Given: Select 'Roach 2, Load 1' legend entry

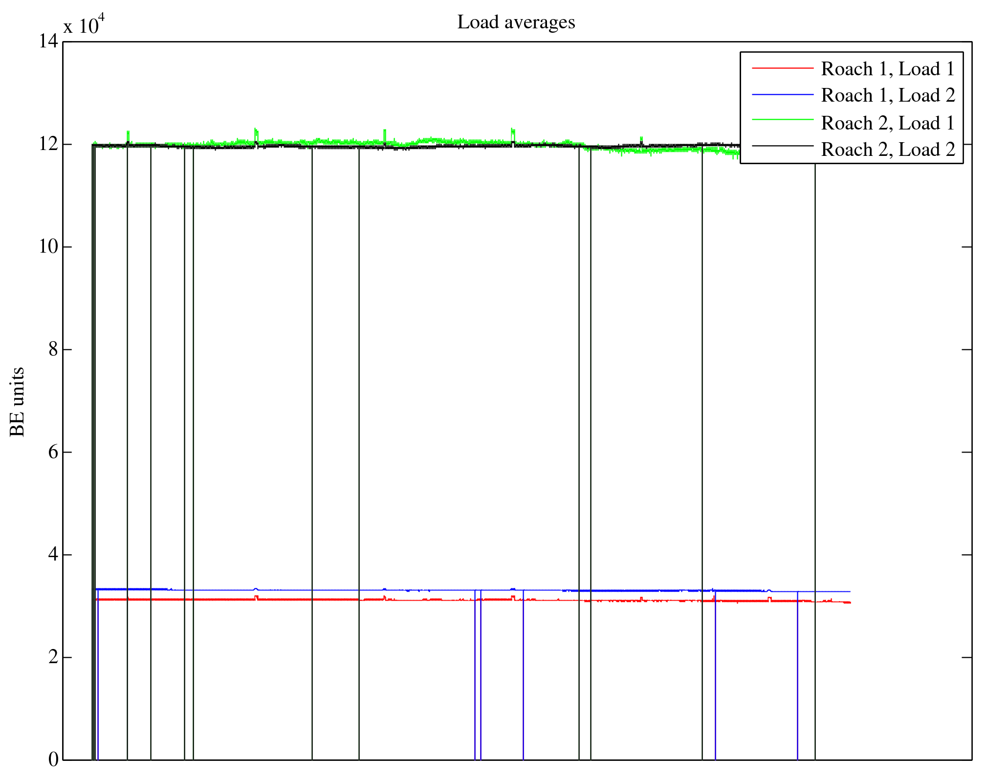Looking at the screenshot, I should pos(887,123).
